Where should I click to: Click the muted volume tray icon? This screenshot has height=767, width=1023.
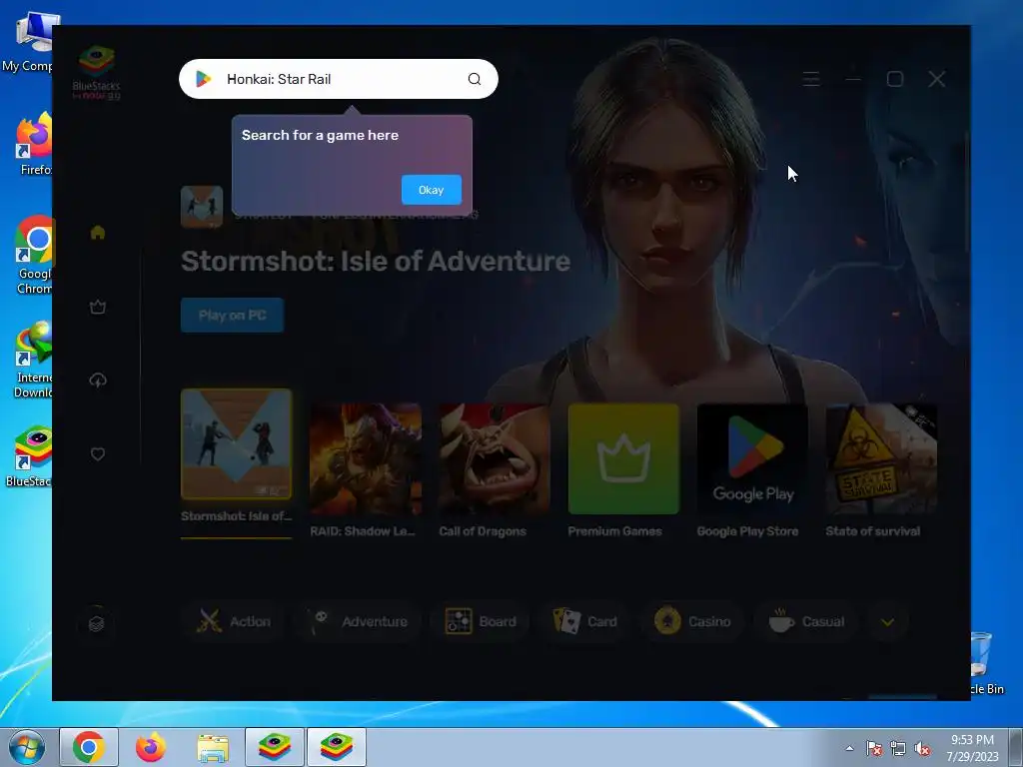(922, 748)
